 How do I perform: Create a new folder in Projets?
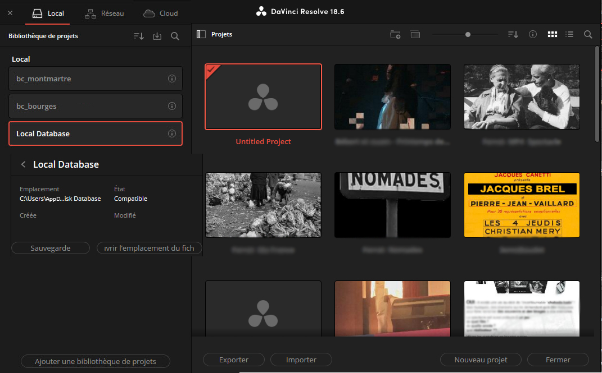396,34
